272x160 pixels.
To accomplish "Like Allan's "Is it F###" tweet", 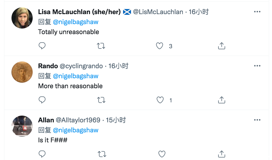I will coord(162,154).
